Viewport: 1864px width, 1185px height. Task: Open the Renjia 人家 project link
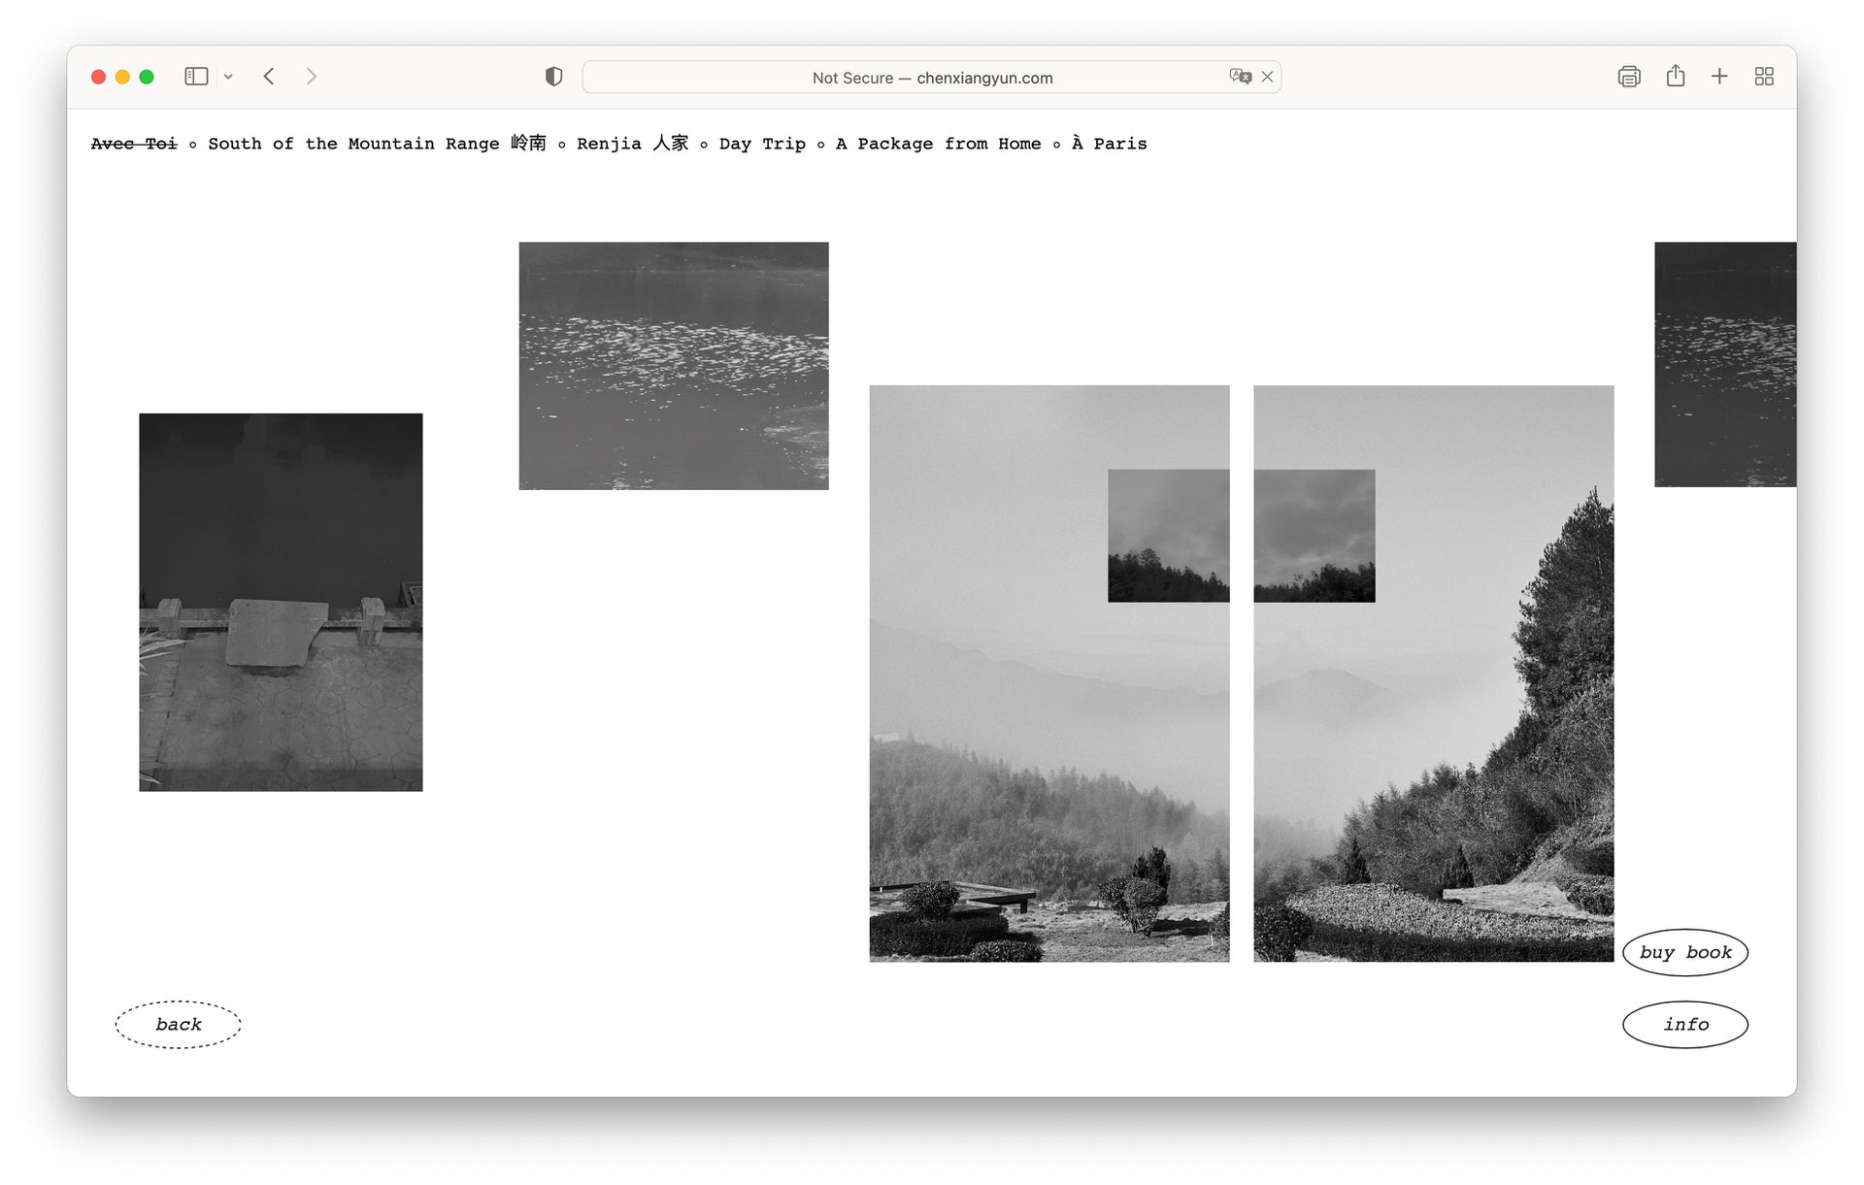[632, 144]
